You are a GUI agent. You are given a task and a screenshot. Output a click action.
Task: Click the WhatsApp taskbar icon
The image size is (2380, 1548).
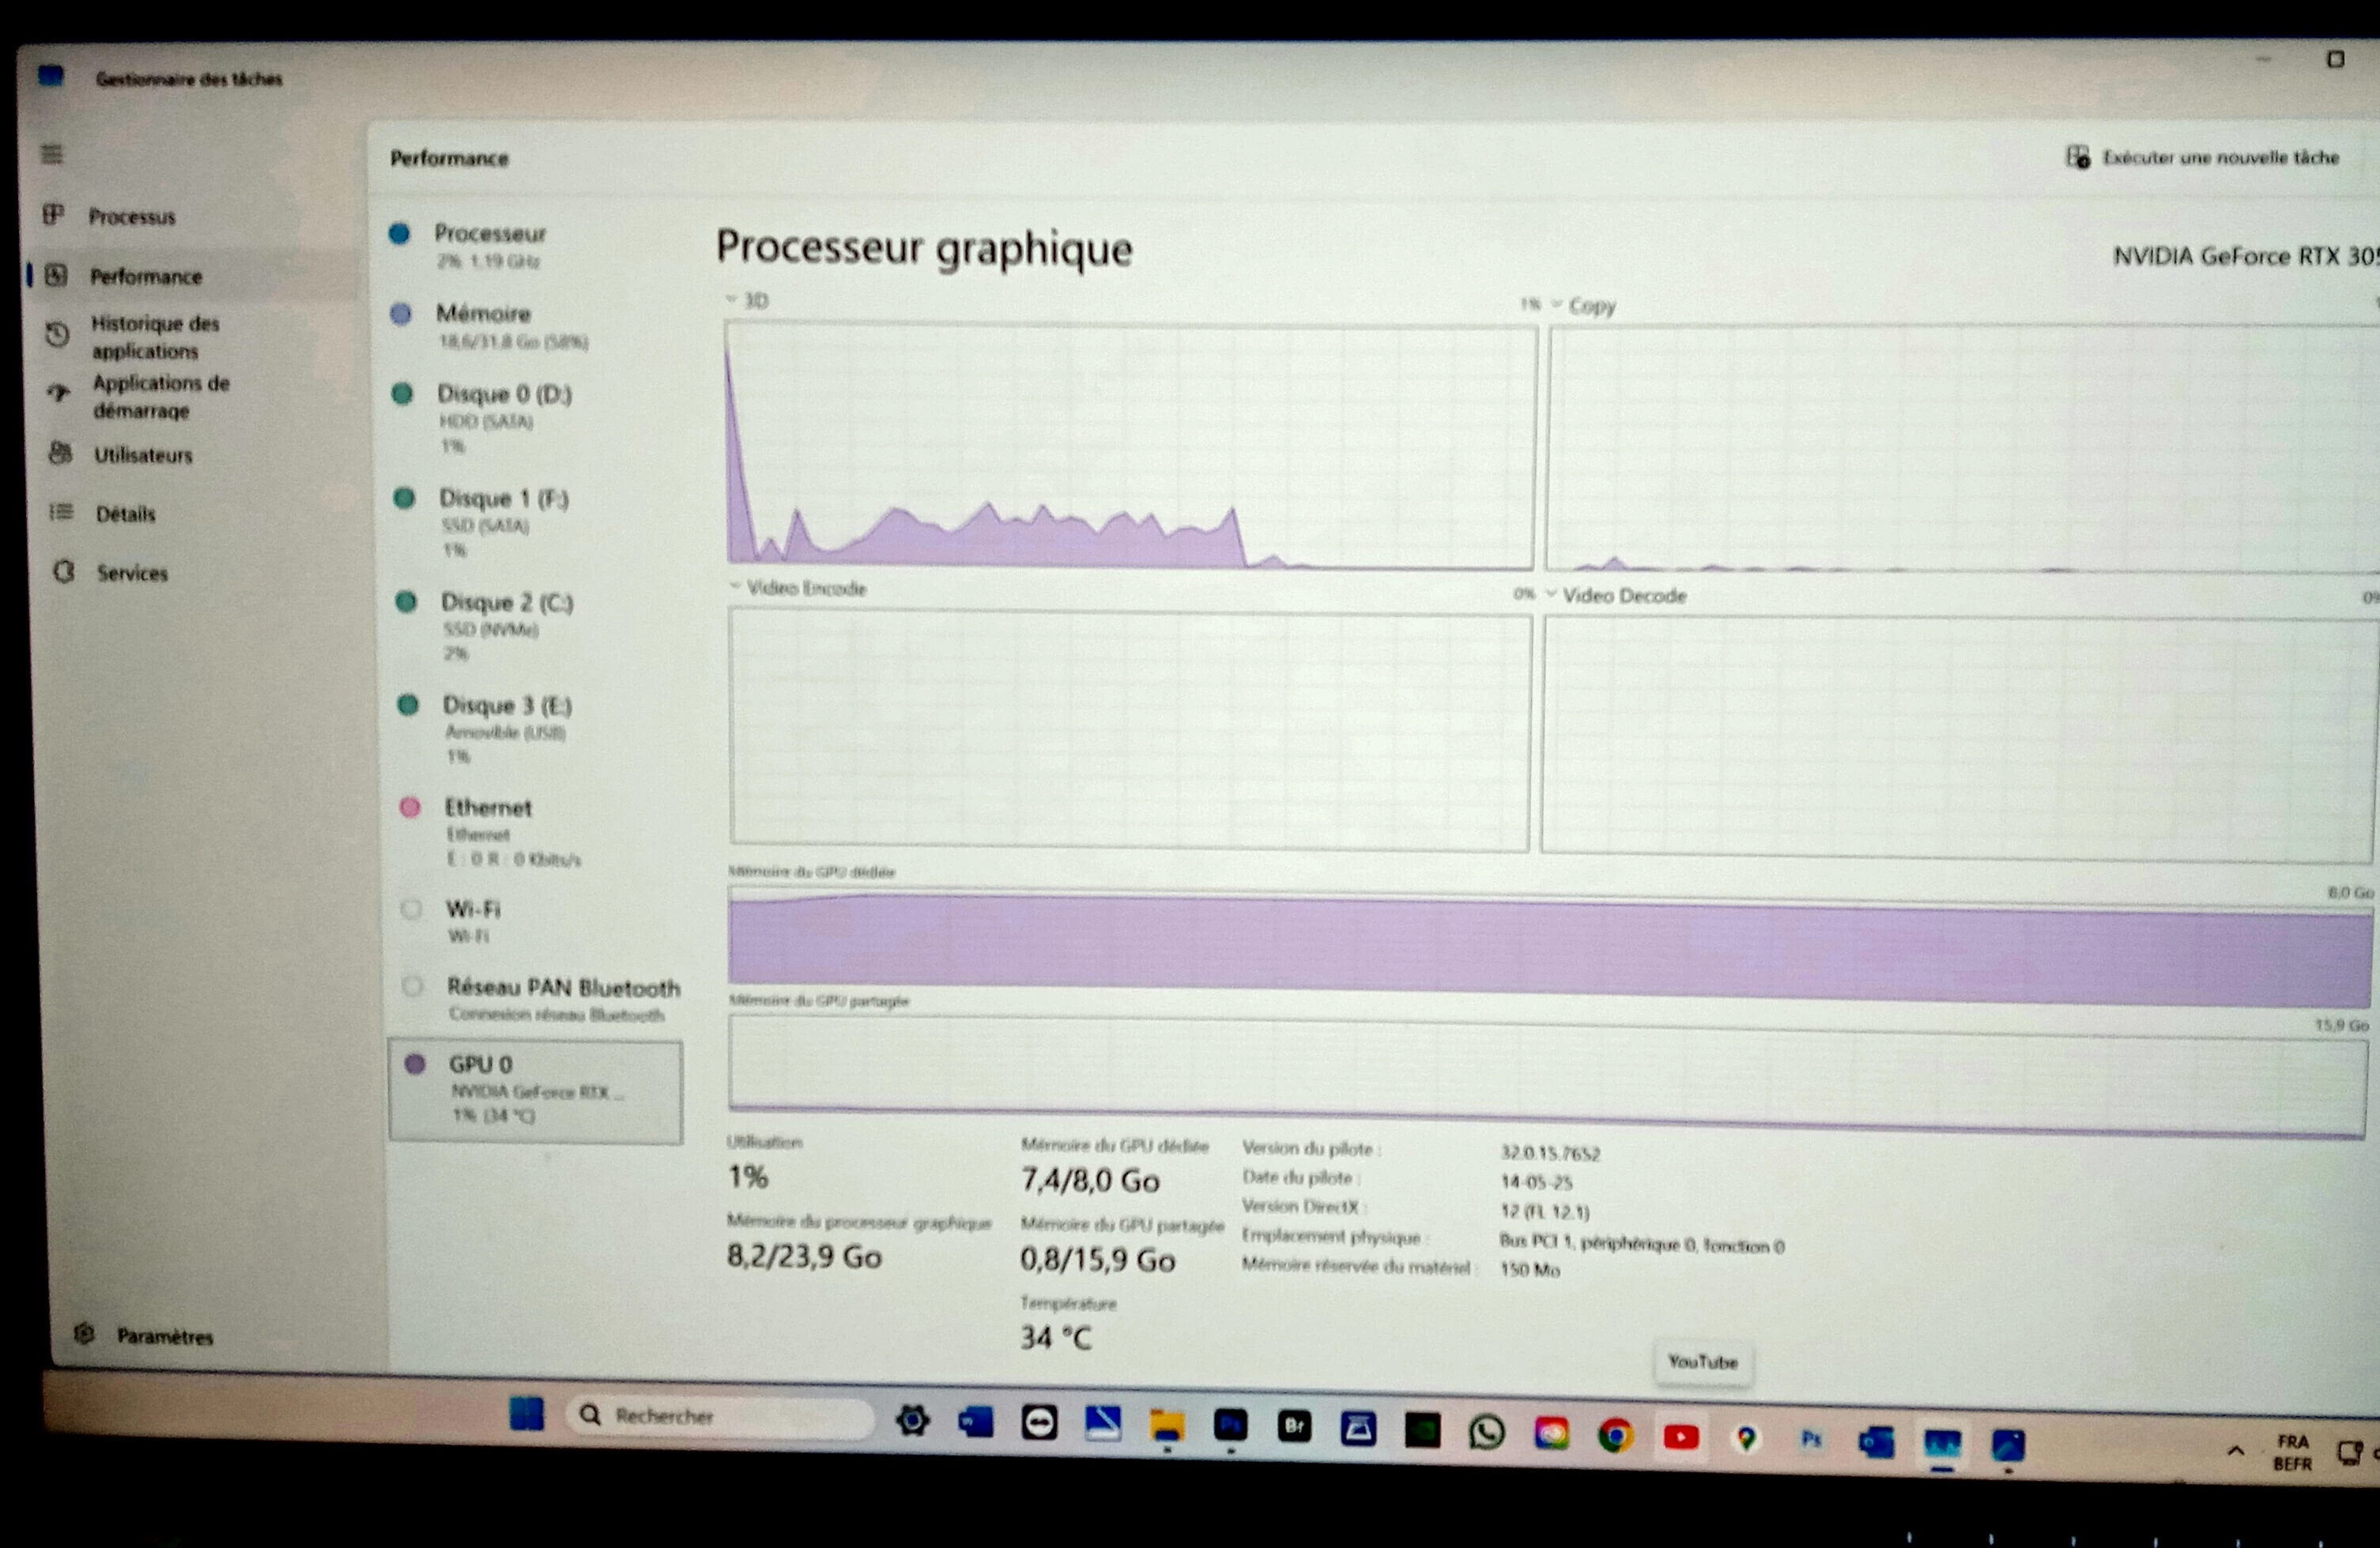pyautogui.click(x=1487, y=1433)
